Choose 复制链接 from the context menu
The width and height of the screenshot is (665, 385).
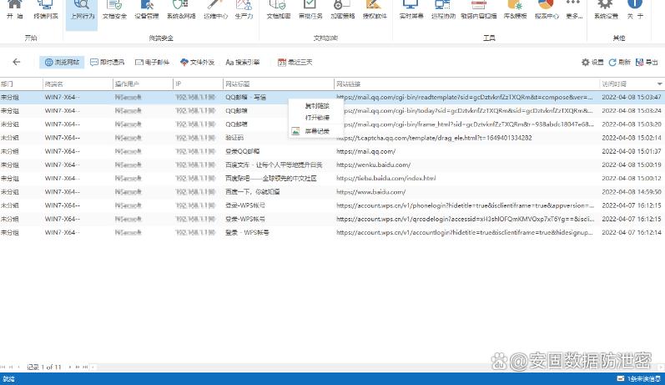click(316, 106)
